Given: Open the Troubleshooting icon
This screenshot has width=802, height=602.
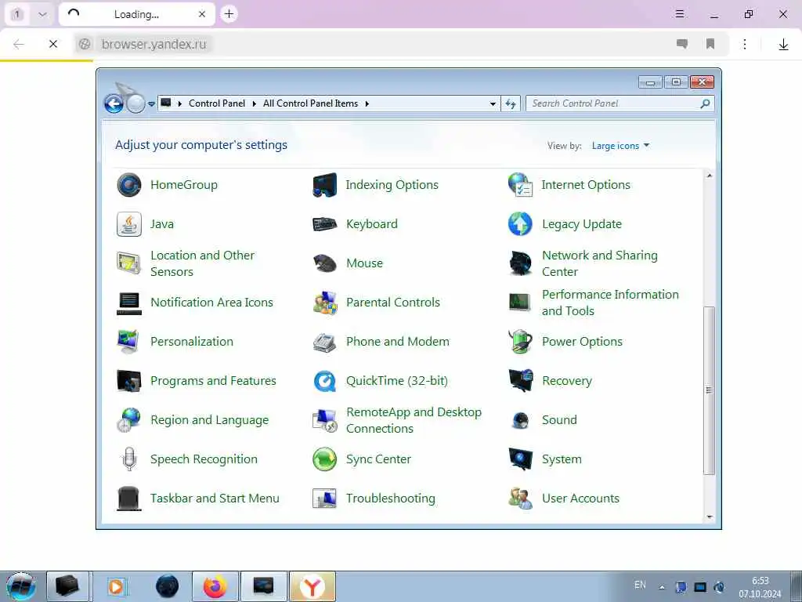Looking at the screenshot, I should coord(325,498).
